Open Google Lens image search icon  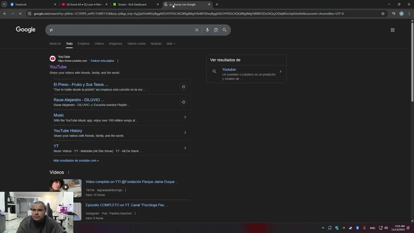tap(216, 30)
